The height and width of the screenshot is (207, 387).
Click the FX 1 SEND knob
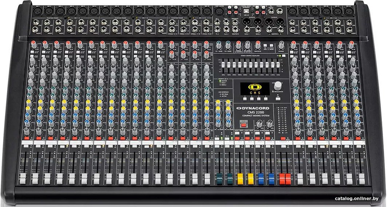pos(219,45)
